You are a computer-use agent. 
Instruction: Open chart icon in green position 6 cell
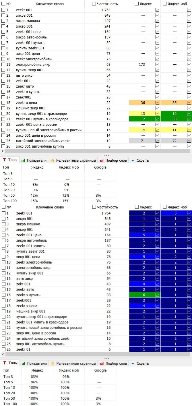[x=157, y=295]
